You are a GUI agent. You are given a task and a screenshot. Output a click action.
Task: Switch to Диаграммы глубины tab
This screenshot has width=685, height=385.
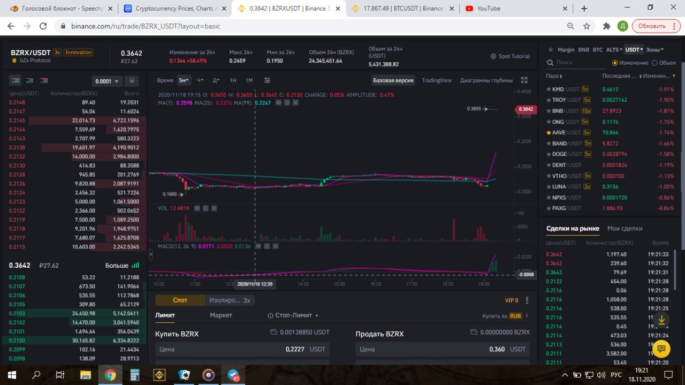tap(486, 80)
